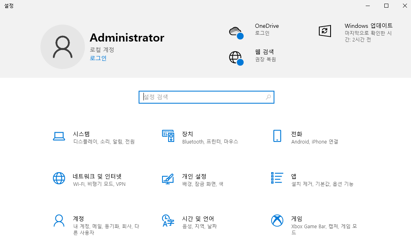Screen dimensions: 411x252
Task: Open the 게임 settings title
Action: tap(297, 219)
